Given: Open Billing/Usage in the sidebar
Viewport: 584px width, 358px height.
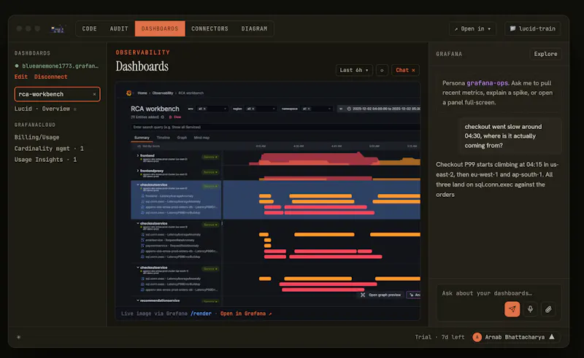Looking at the screenshot, I should click(36, 137).
